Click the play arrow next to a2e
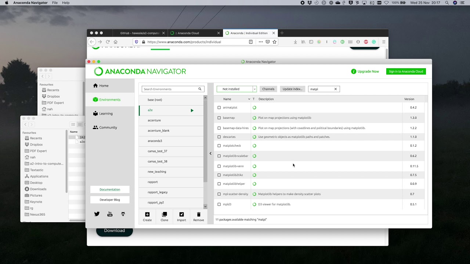 [192, 110]
